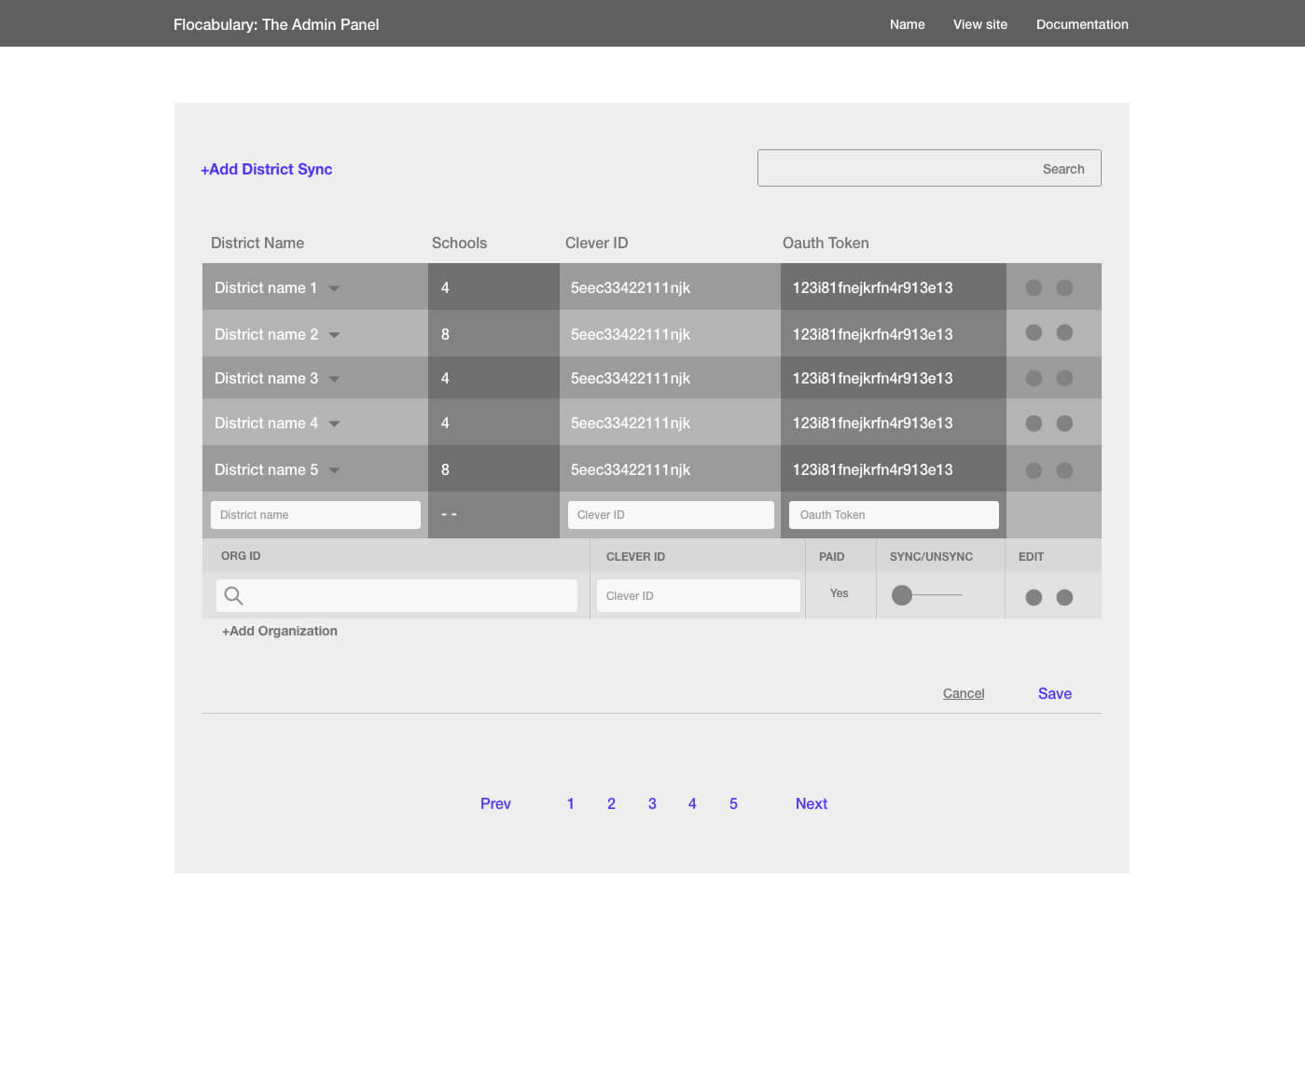1305x1073 pixels.
Task: Go to page 5
Action: (x=733, y=803)
